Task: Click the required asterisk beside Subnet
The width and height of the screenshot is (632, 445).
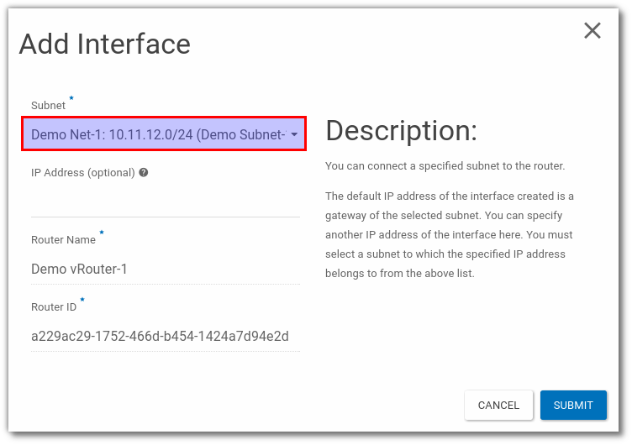Action: point(71,99)
